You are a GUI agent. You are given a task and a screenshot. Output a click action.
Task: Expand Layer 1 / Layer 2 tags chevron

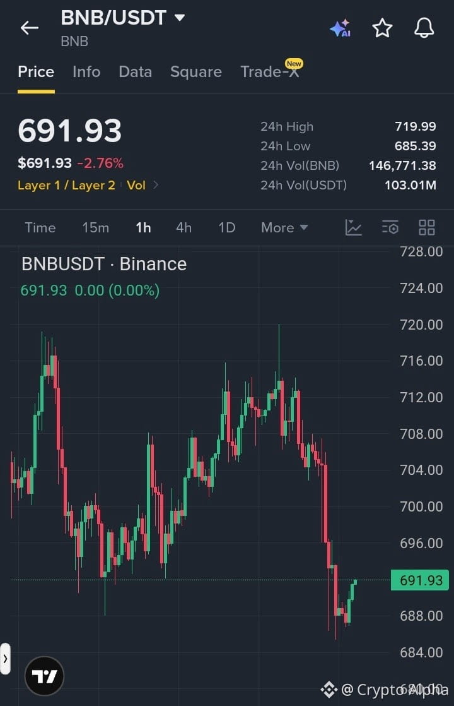(156, 185)
